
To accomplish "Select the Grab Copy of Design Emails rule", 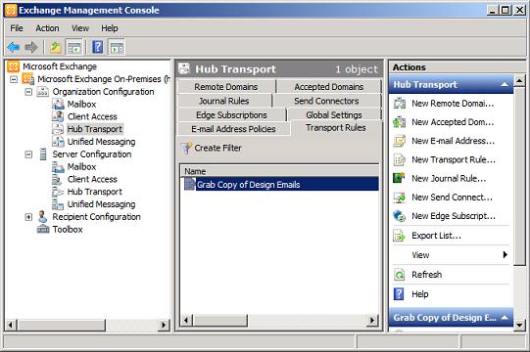I will pyautogui.click(x=281, y=184).
